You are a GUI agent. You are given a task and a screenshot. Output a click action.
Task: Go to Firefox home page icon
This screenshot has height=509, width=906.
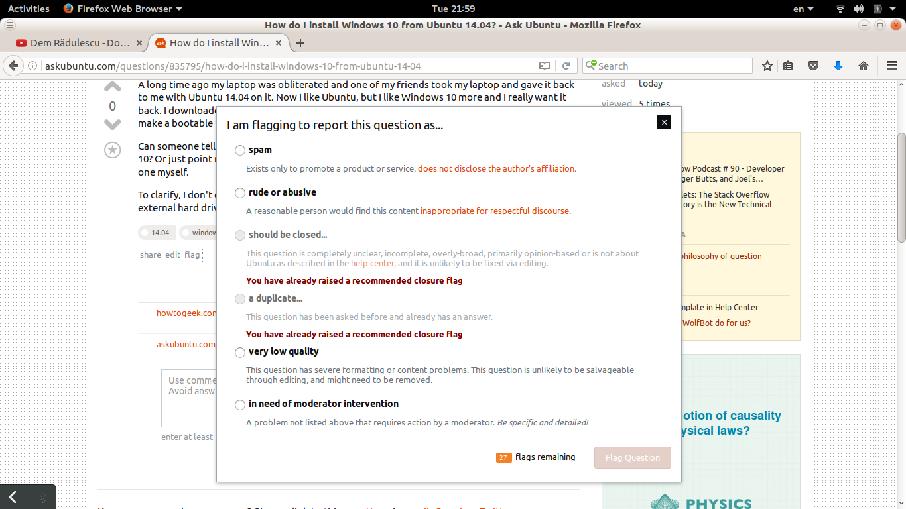coord(864,66)
